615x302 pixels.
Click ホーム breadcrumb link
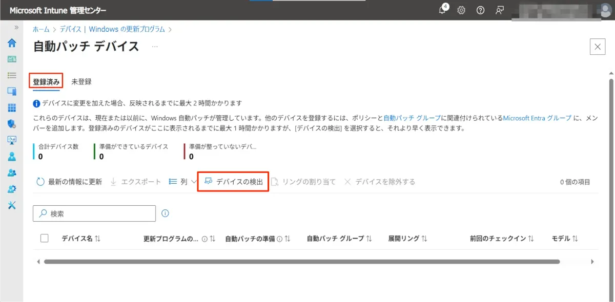[41, 30]
